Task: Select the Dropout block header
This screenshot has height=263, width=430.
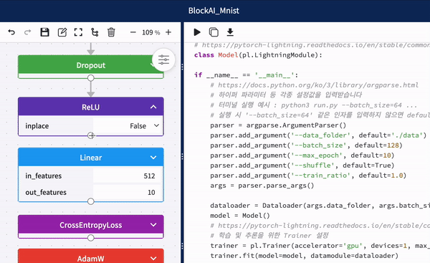Action: click(x=91, y=65)
